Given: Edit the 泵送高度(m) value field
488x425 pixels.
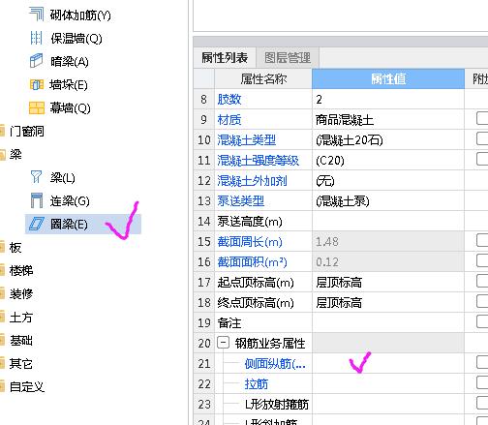Looking at the screenshot, I should point(388,222).
